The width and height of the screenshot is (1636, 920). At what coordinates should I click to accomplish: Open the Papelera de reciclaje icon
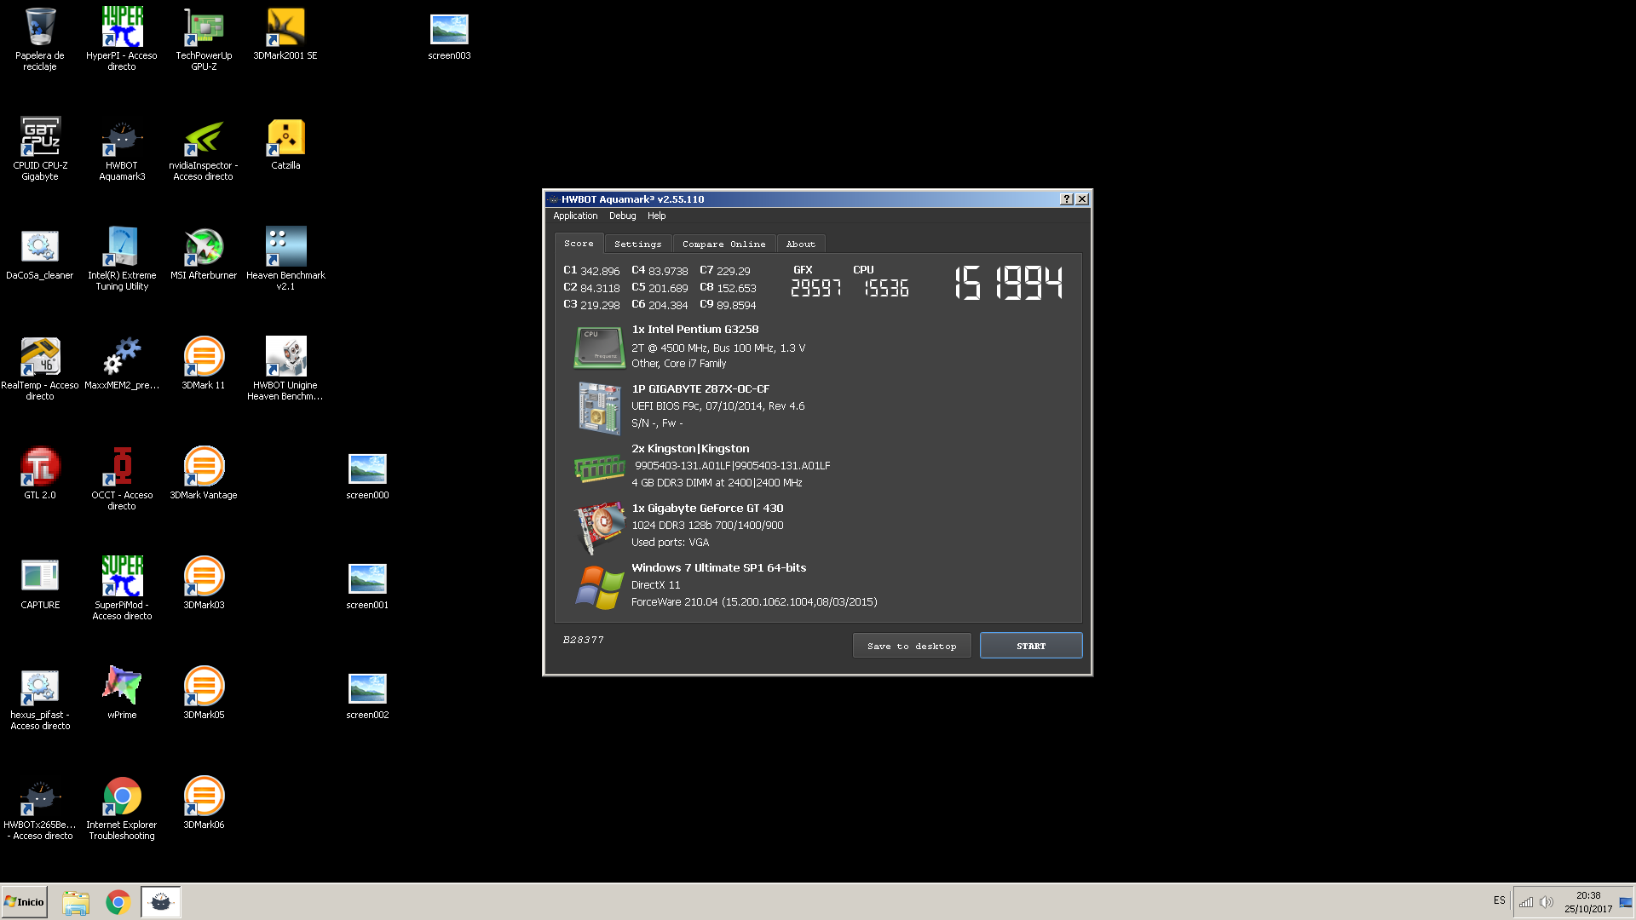coord(40,38)
